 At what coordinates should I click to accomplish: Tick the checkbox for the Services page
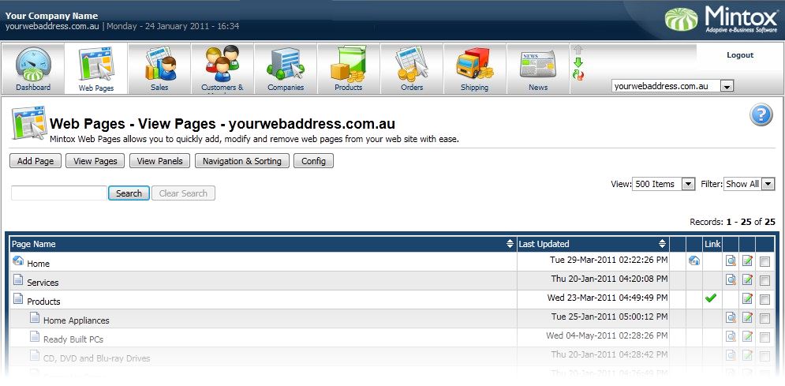764,281
